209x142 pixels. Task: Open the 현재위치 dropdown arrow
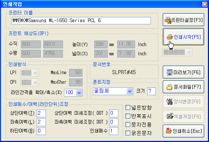coord(189,52)
